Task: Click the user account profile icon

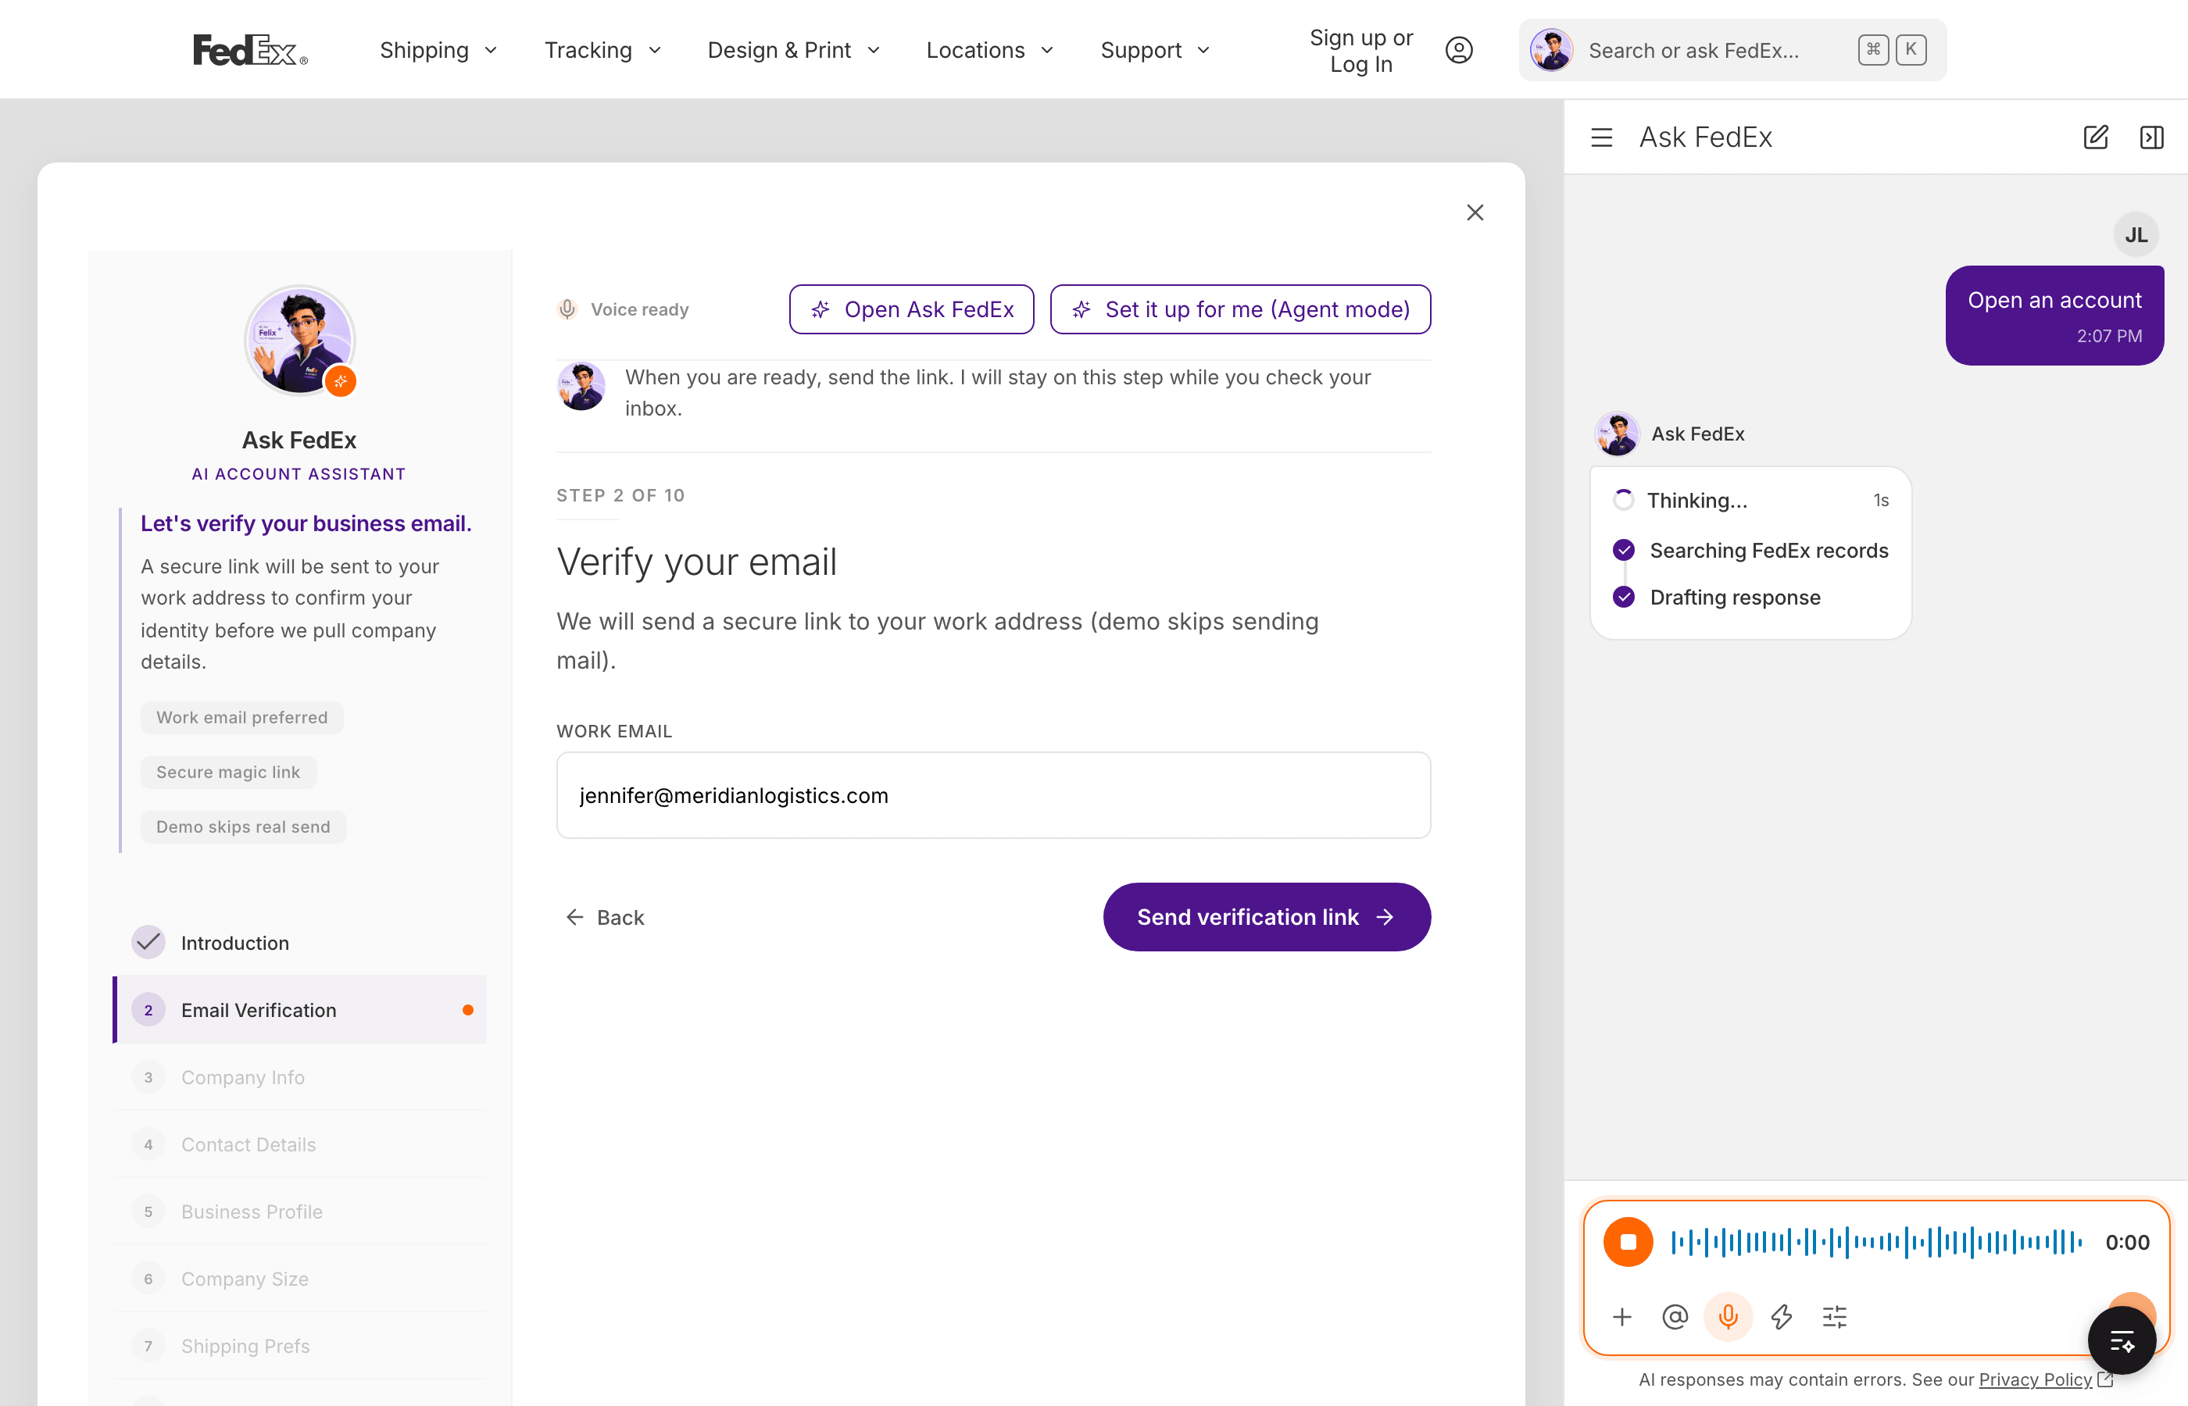Action: 1459,50
